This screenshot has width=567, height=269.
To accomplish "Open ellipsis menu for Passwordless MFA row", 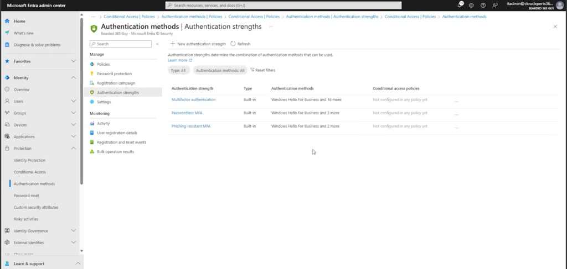I will pyautogui.click(x=456, y=115).
